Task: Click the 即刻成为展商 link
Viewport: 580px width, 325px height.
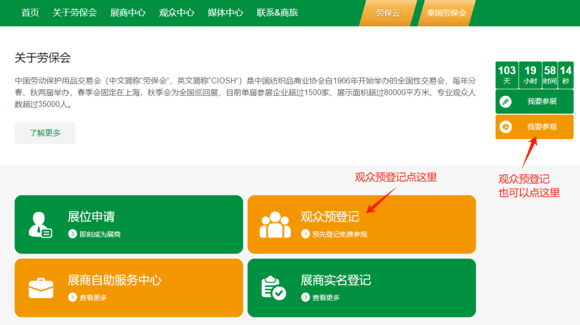Action: (100, 234)
